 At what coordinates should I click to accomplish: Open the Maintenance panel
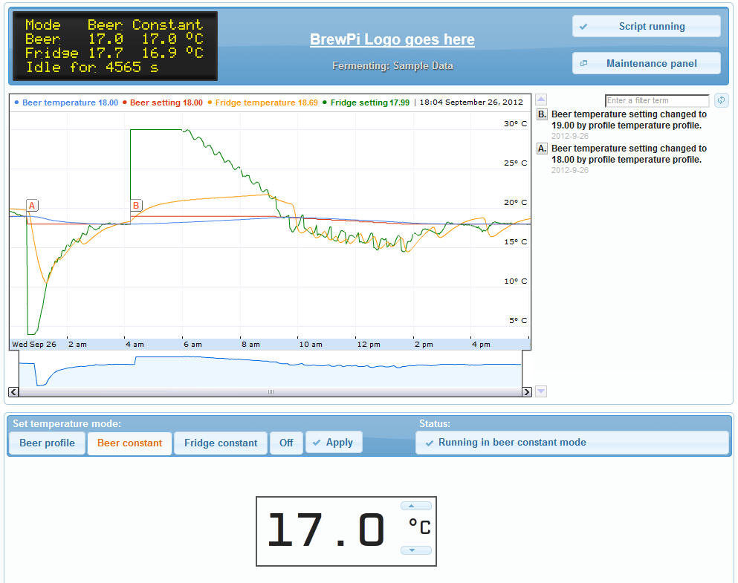click(647, 63)
